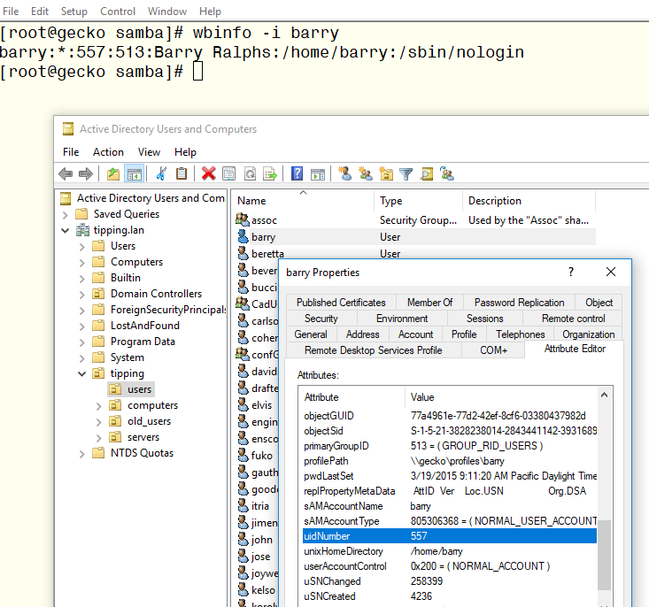
Task: Click the john user icon
Action: click(243, 539)
